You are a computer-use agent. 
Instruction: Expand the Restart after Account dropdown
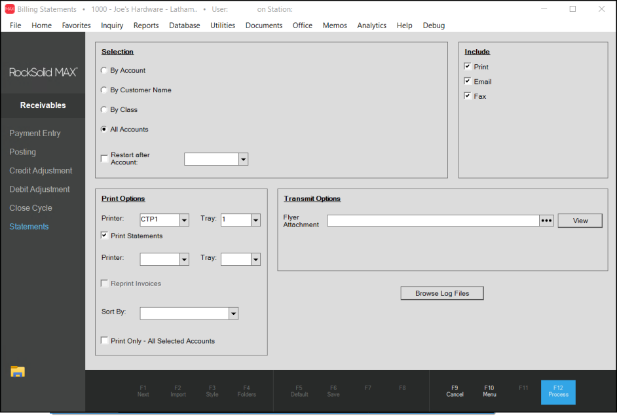pyautogui.click(x=243, y=159)
